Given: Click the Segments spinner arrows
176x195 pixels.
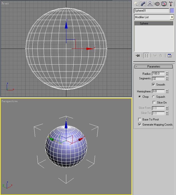Looking at the screenshot, I should pos(167,79).
